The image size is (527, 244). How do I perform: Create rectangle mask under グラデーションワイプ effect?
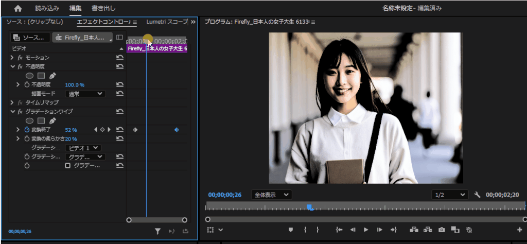[41, 120]
